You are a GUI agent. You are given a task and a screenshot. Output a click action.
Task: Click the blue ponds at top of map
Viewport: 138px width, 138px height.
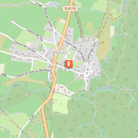(53, 4)
